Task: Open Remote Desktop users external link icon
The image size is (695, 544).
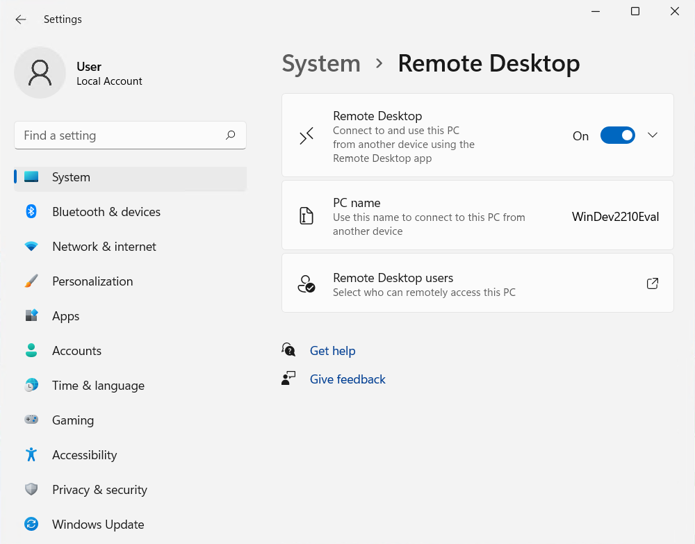Action: pyautogui.click(x=653, y=283)
